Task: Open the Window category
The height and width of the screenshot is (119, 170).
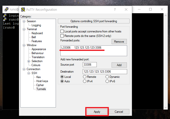Action: pos(32,45)
